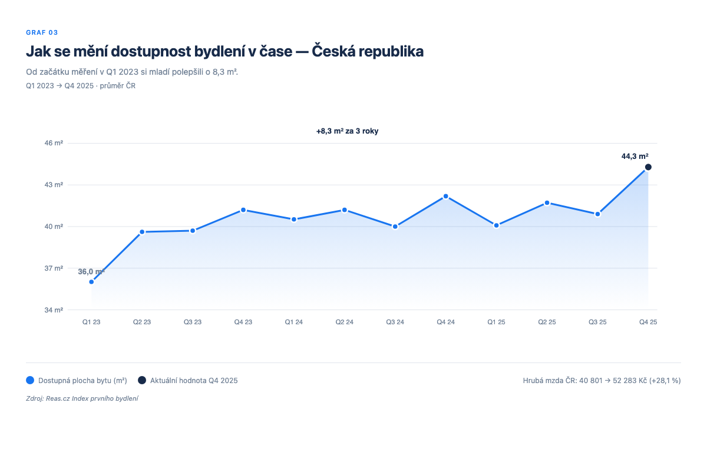
Task: Select the Q4 25 axis label
Action: pos(647,322)
